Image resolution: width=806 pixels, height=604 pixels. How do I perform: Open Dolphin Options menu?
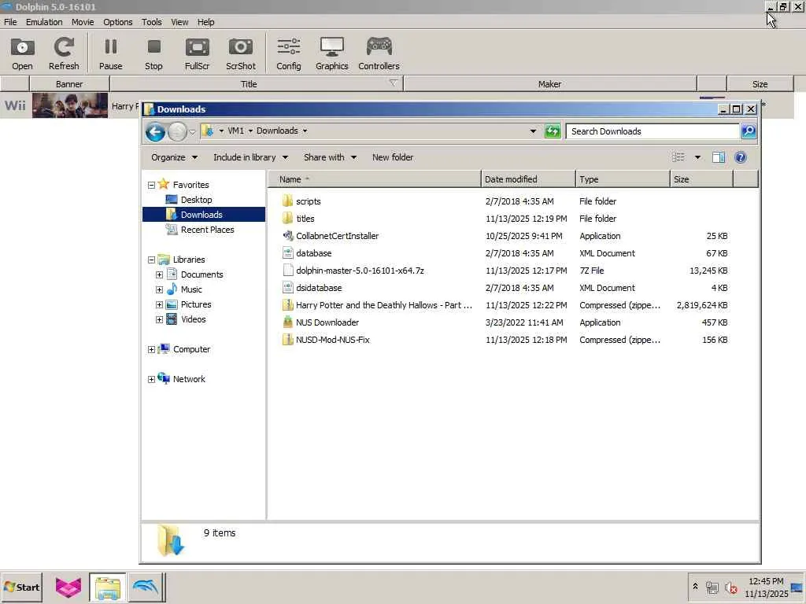[x=118, y=22]
